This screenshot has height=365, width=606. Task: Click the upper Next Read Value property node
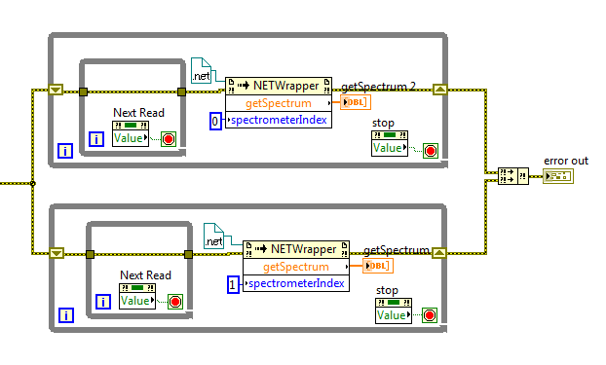coord(131,133)
